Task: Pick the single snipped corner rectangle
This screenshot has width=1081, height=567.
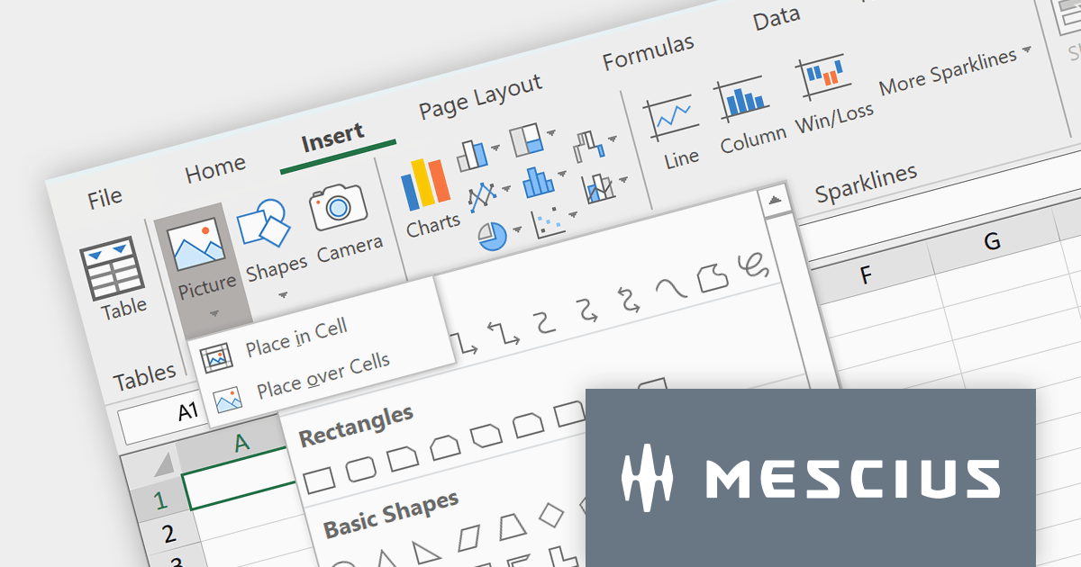Action: 403,458
